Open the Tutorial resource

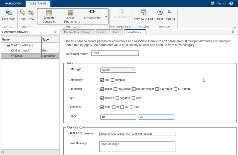171,15
